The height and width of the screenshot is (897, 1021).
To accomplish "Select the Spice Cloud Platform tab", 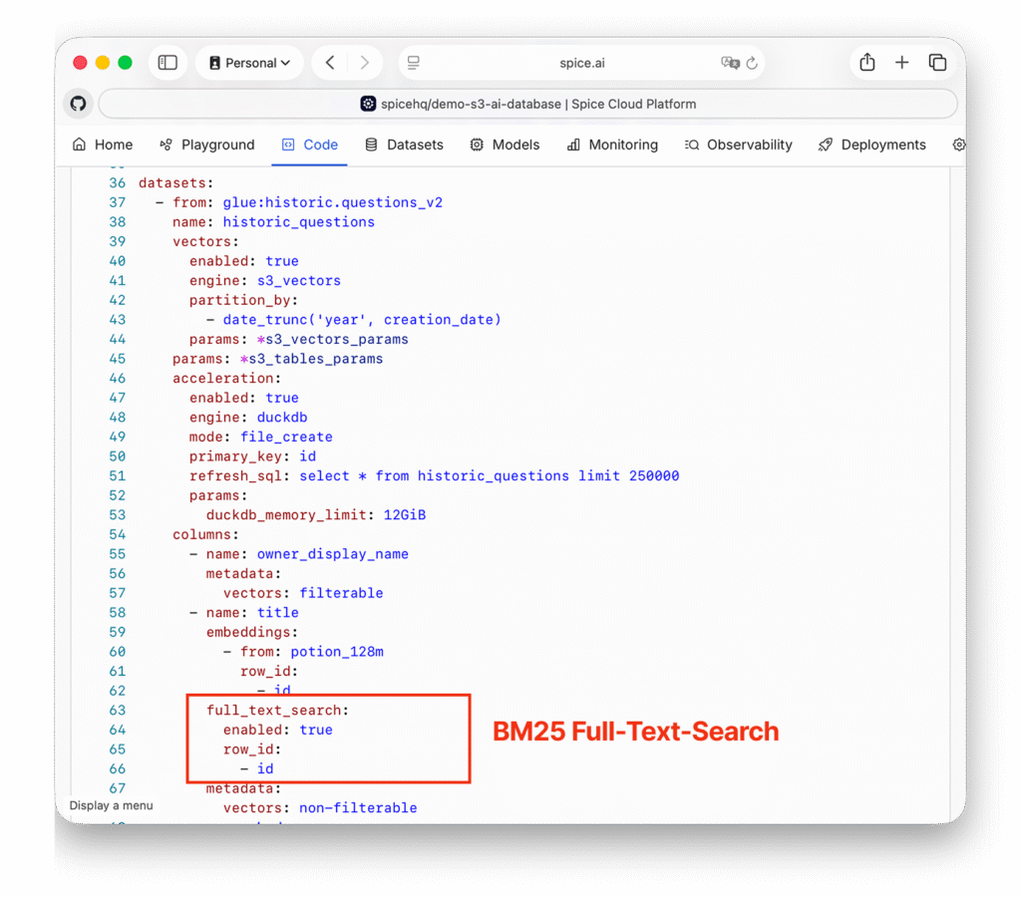I will (x=528, y=104).
